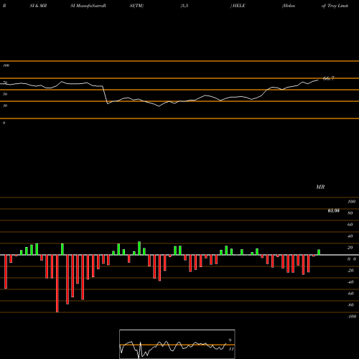
Task: Click the RSI axis label 30
Action: [x=5, y=106]
